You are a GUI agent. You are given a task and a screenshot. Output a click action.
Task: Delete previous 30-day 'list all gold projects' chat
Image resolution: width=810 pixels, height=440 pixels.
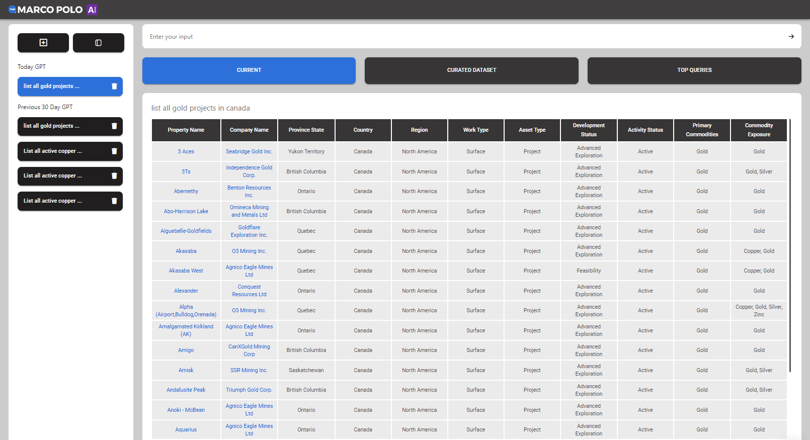tap(114, 126)
